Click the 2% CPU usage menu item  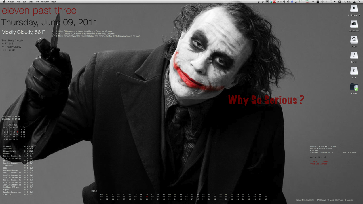point(313,2)
